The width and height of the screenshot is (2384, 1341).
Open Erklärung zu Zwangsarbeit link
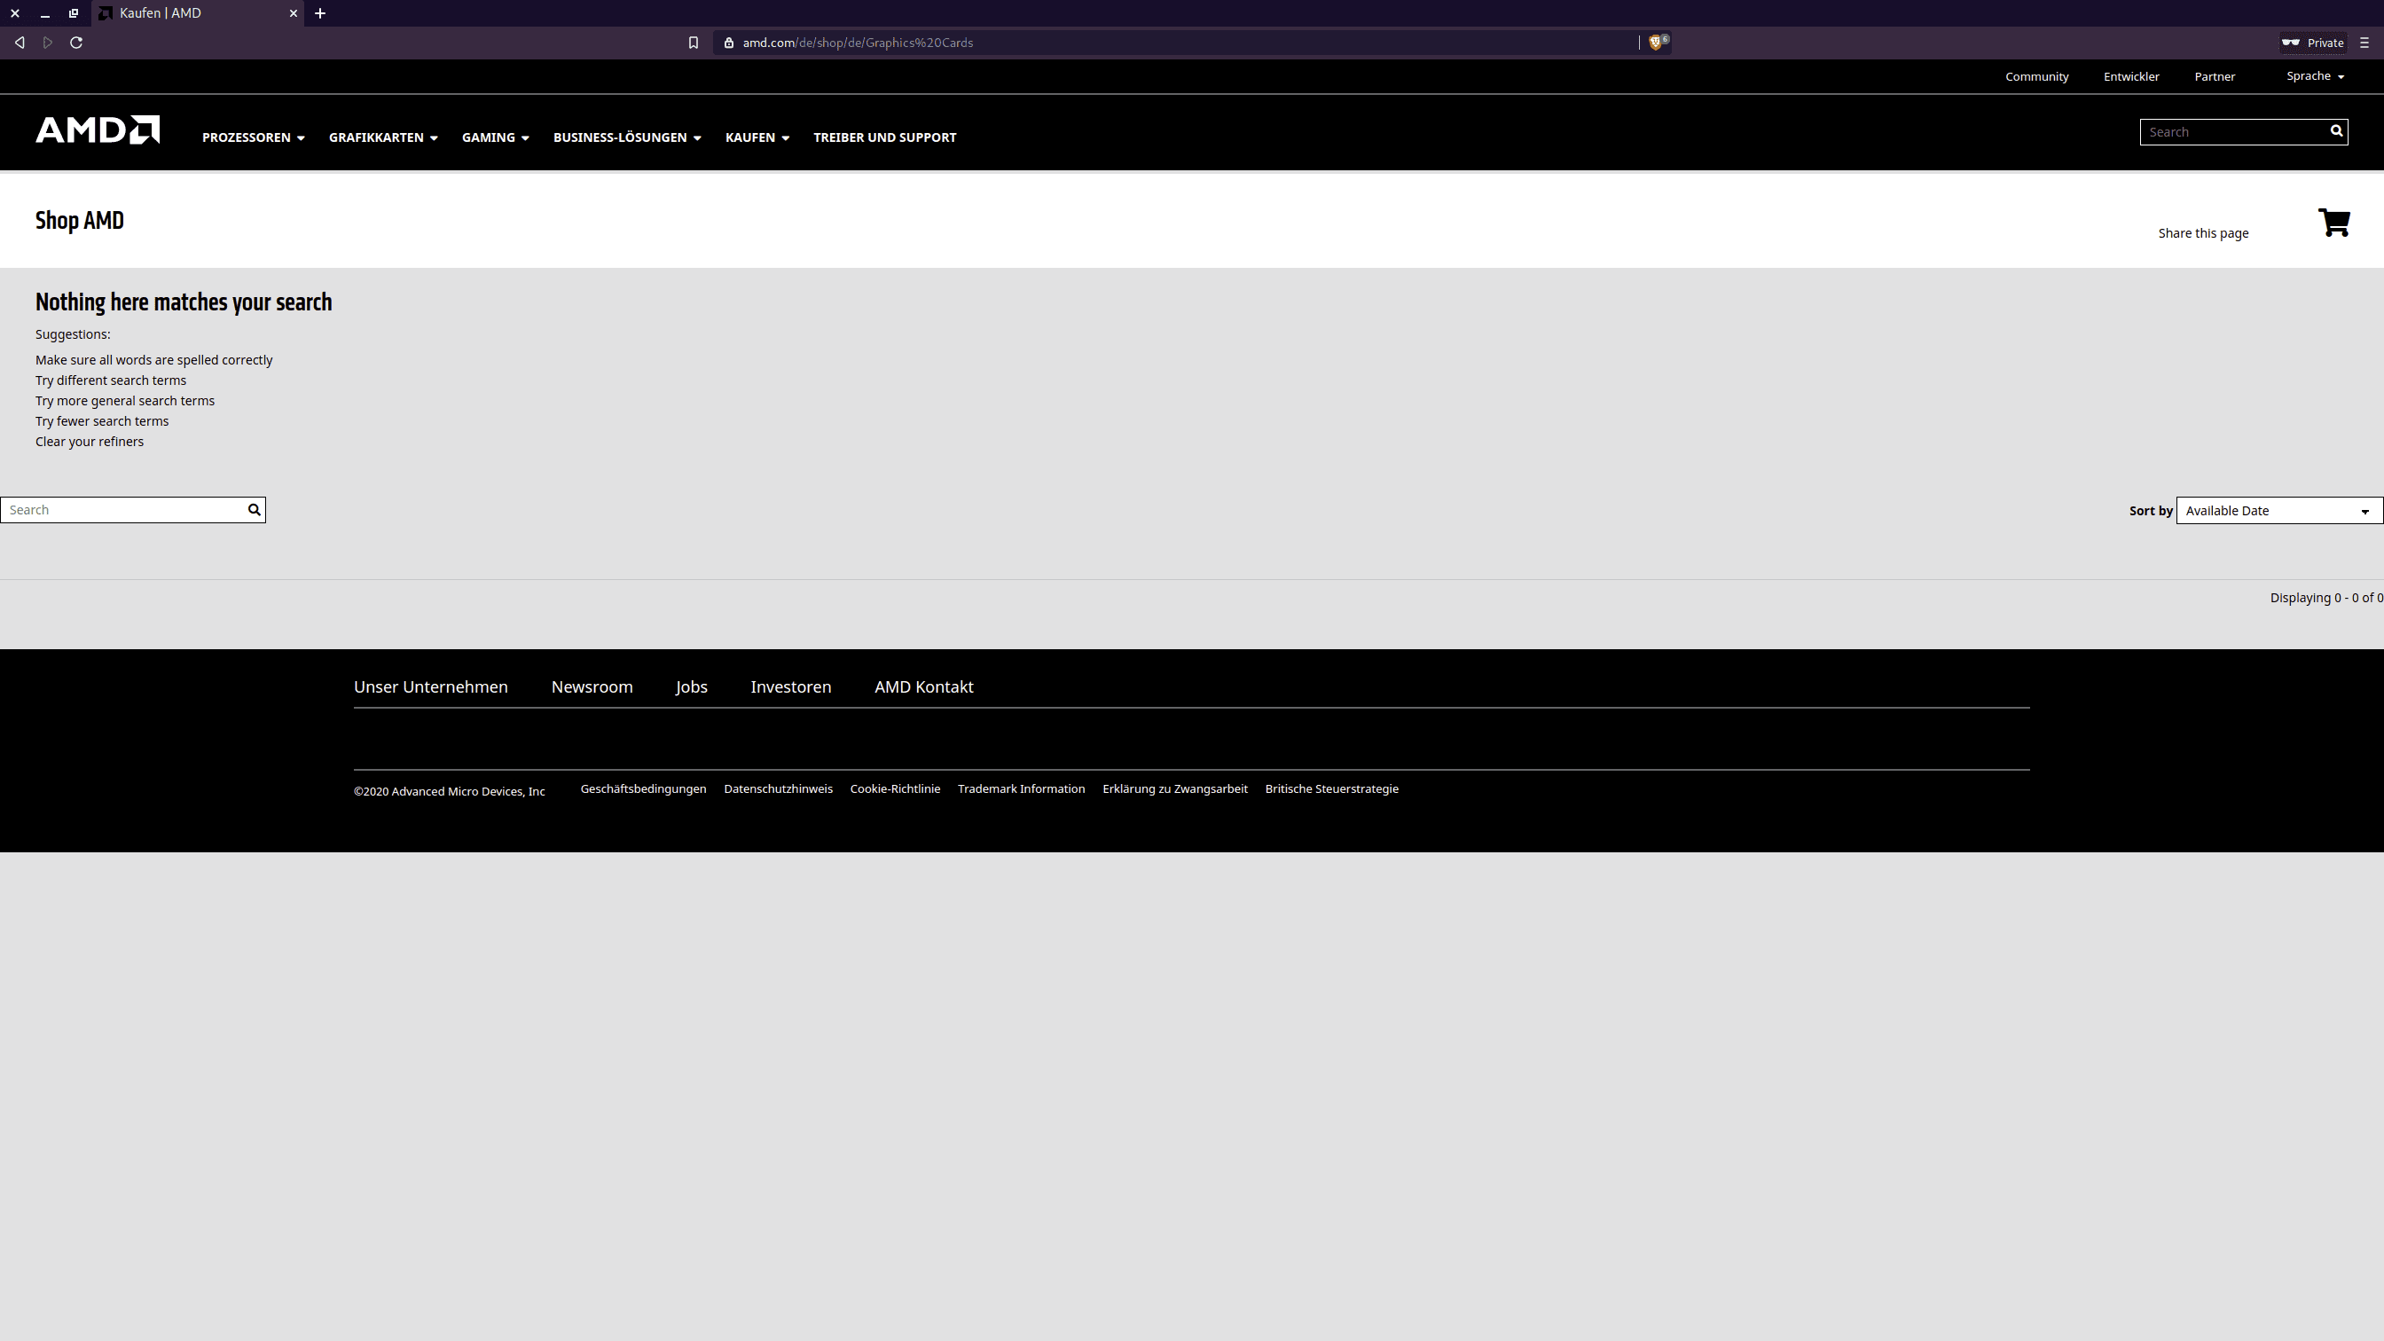point(1175,788)
